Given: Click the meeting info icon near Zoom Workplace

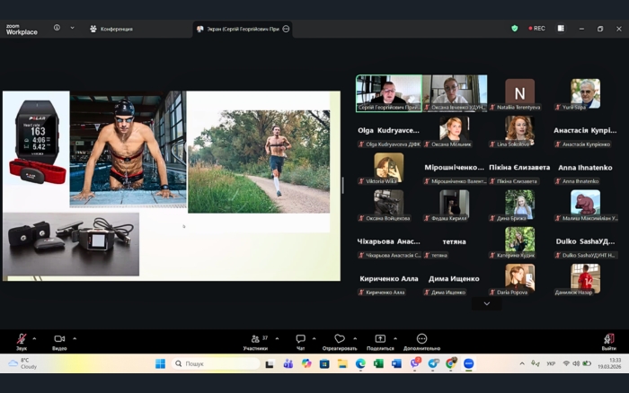Looking at the screenshot, I should [57, 28].
